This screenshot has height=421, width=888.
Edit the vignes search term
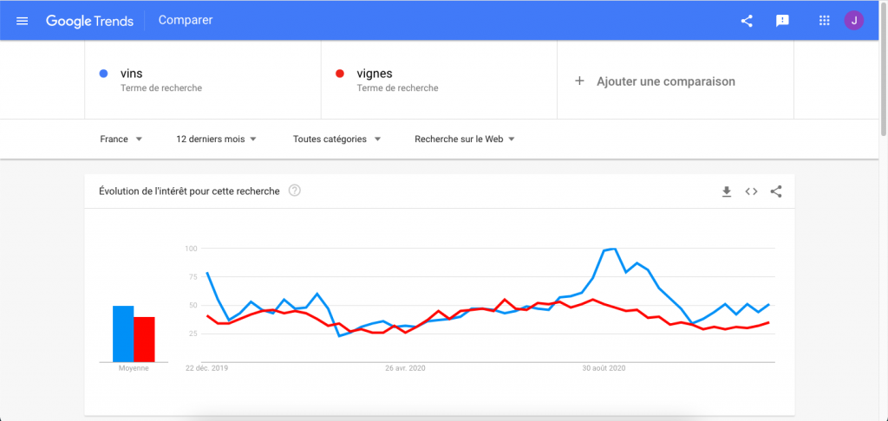(439, 80)
